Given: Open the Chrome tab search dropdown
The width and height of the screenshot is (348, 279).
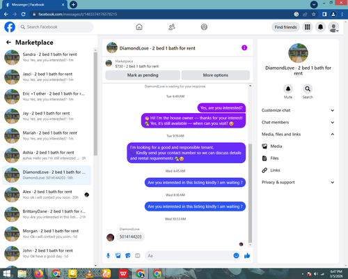Looking at the screenshot, I should (x=314, y=4).
